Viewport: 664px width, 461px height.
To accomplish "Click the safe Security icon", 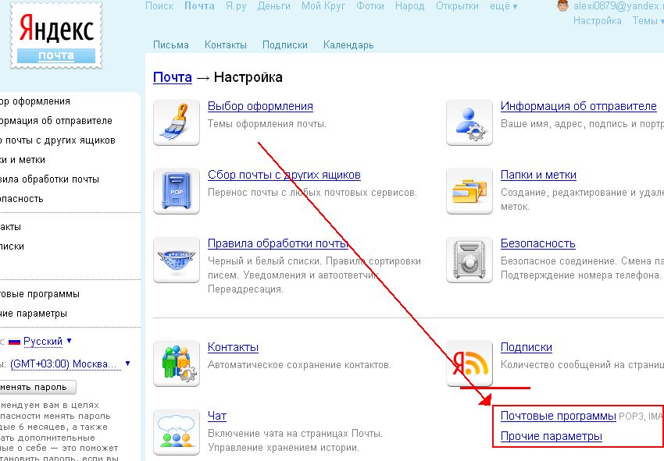I will pyautogui.click(x=469, y=259).
